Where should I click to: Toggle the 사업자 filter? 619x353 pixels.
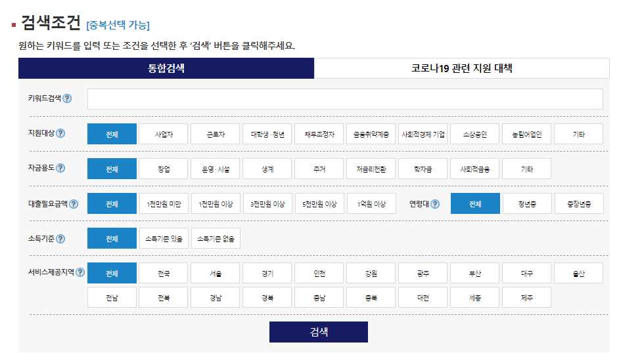click(x=164, y=134)
